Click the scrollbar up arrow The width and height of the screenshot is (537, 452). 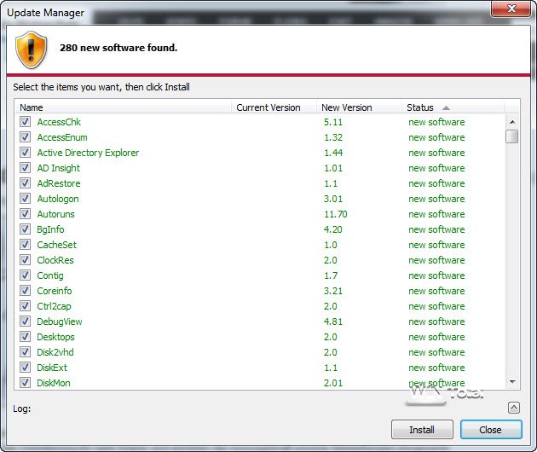[512, 122]
